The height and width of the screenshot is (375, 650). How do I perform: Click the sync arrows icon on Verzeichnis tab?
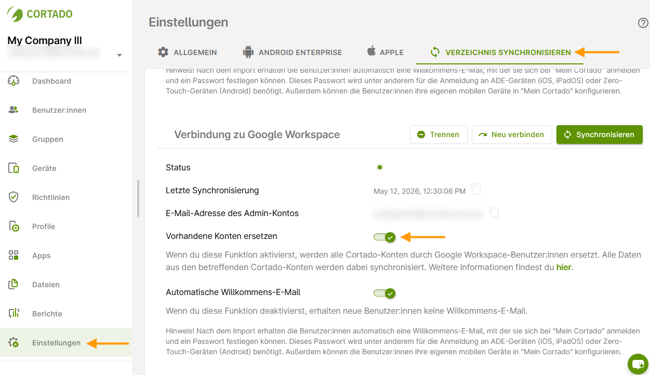click(x=435, y=52)
